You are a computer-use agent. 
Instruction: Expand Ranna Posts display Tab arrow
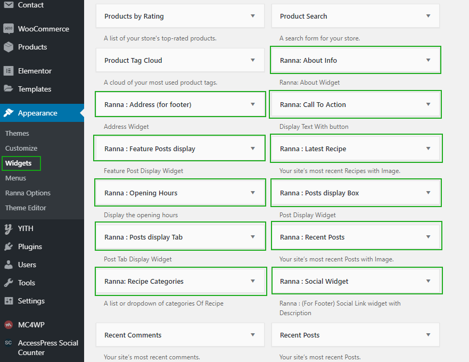click(253, 237)
